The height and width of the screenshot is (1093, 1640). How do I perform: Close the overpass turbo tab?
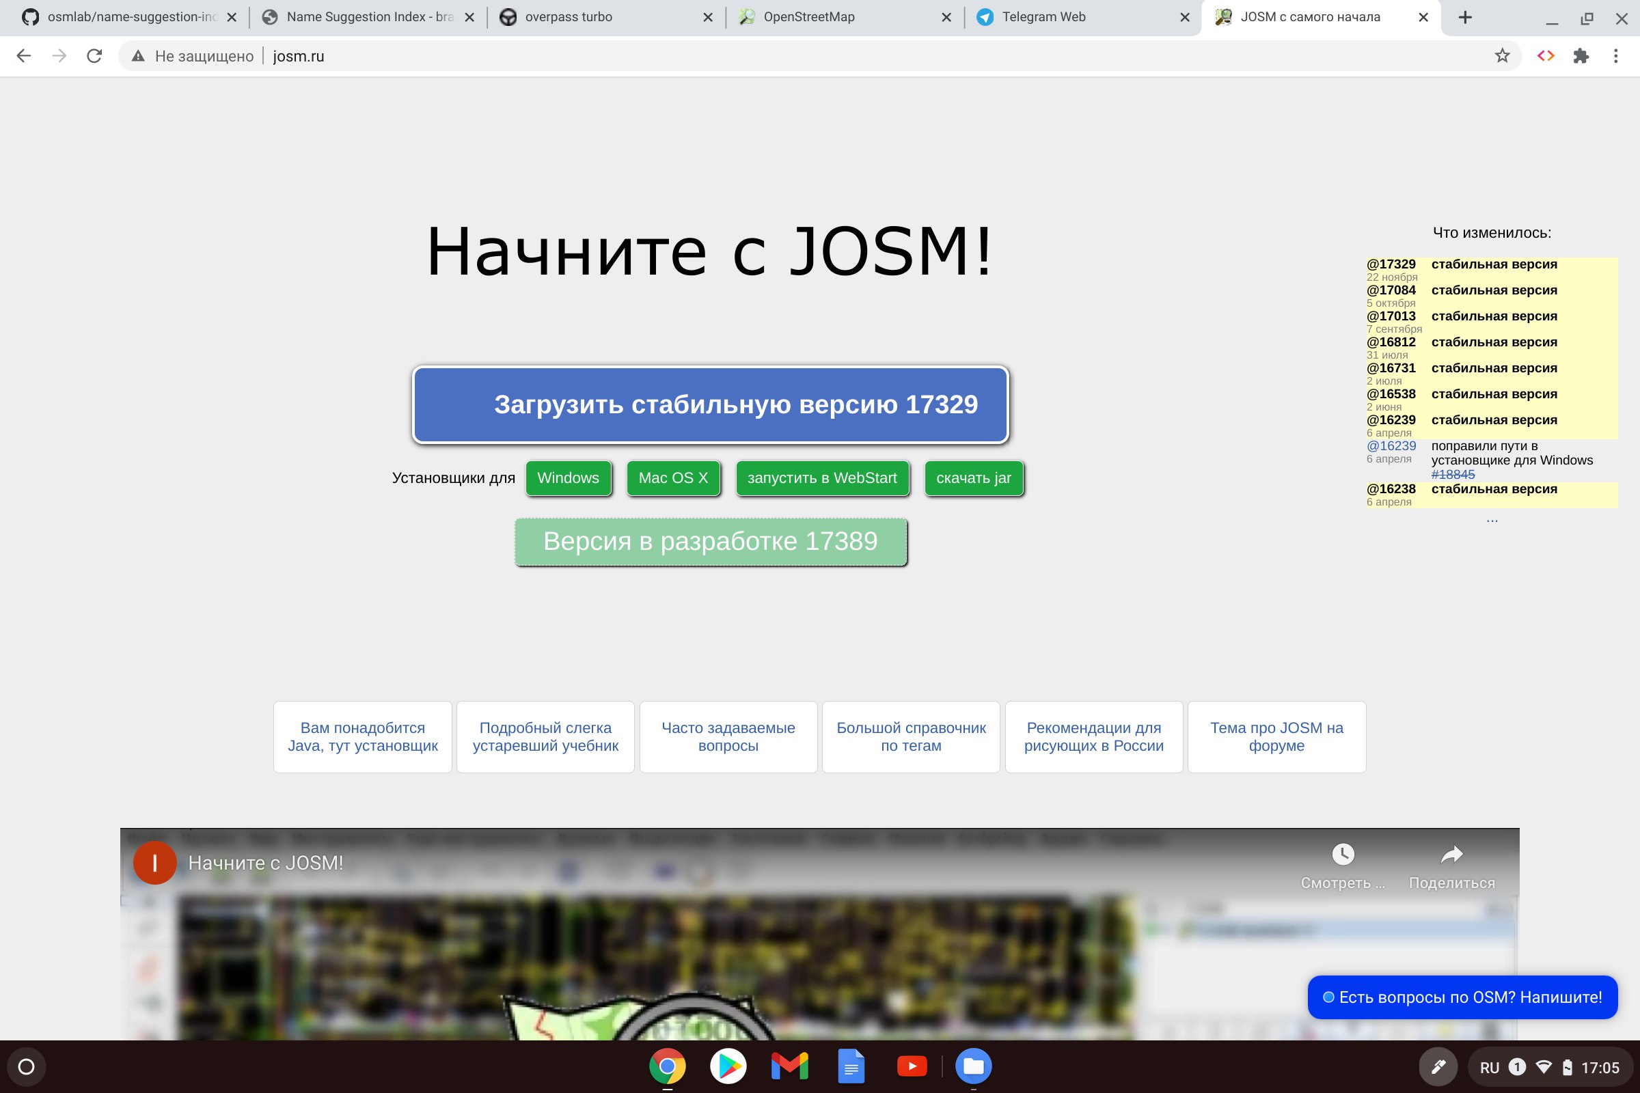pos(708,18)
